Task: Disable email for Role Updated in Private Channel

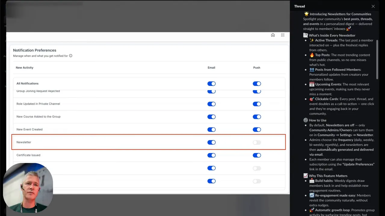Action: [x=211, y=104]
